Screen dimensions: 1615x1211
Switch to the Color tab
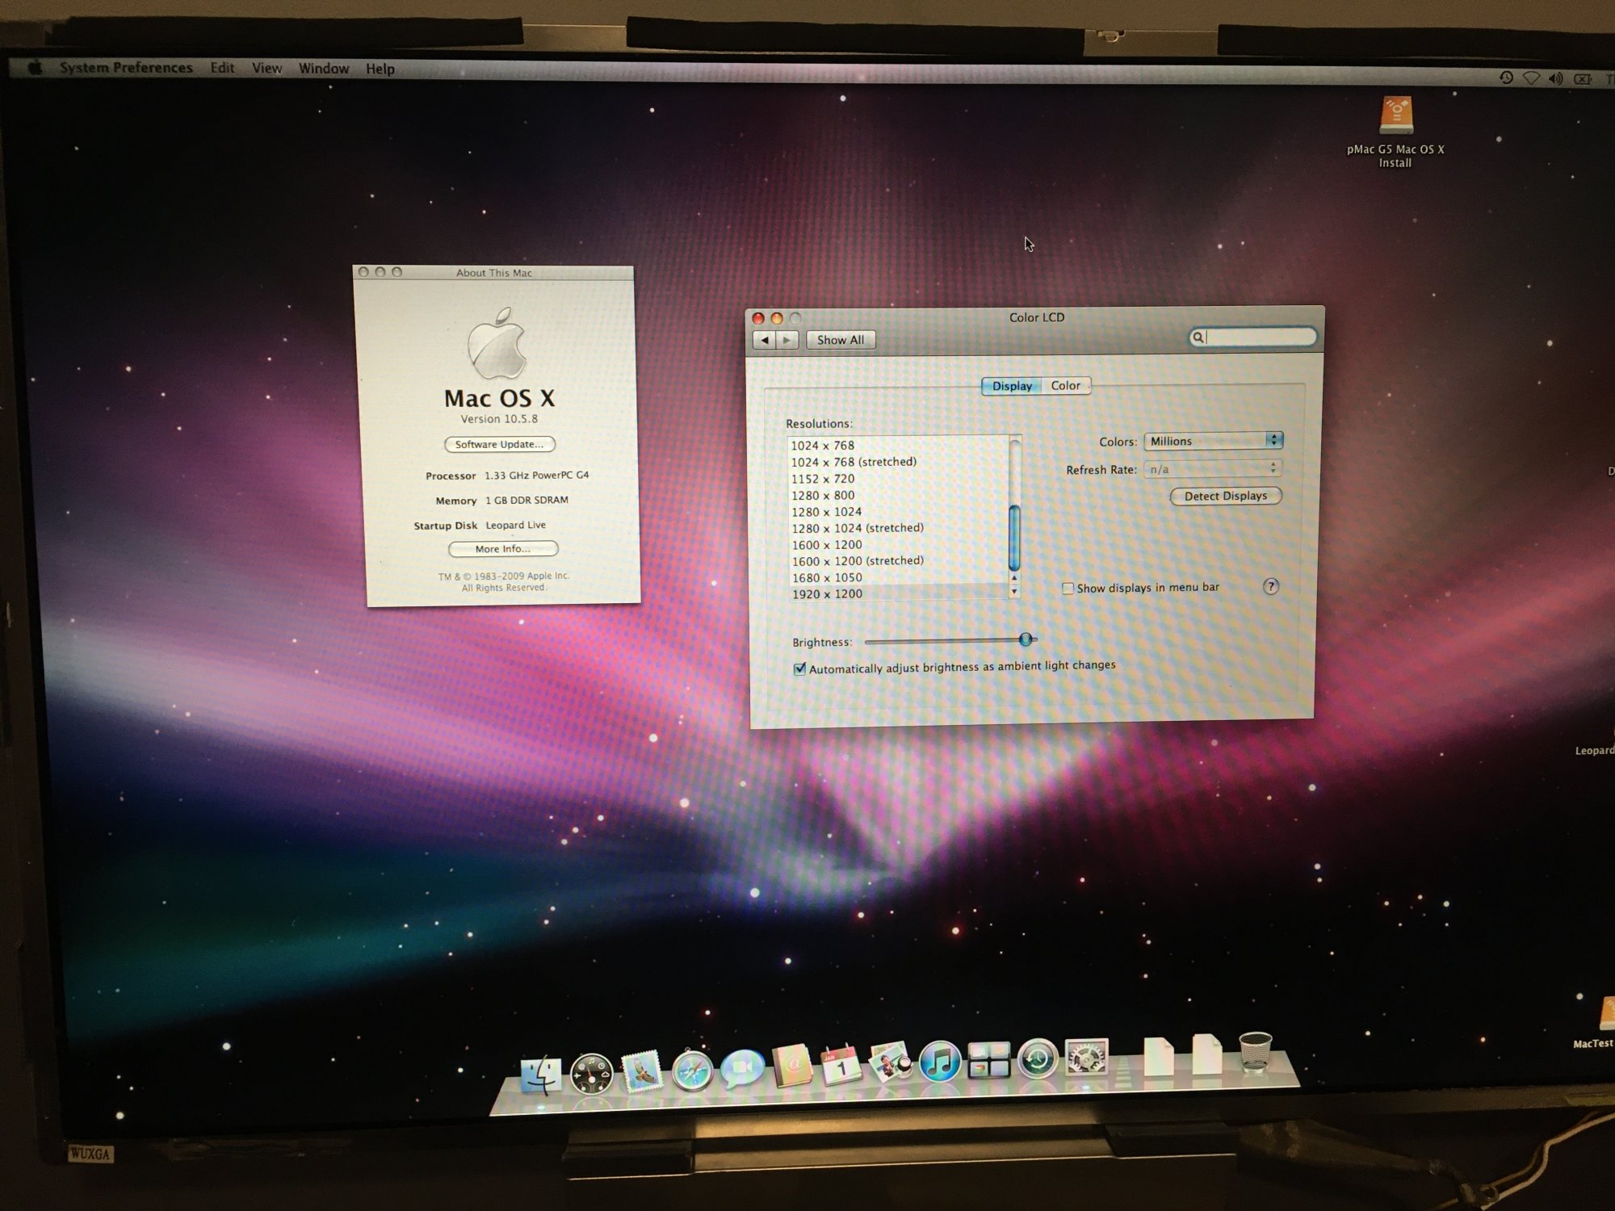(1065, 386)
